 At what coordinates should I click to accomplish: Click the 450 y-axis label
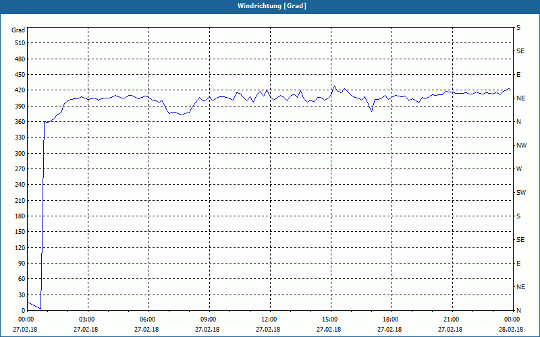20,75
